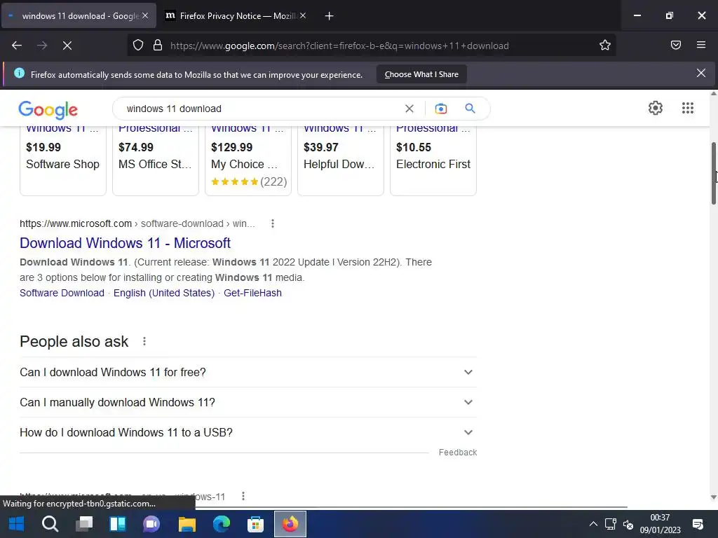
Task: Open the People also ask options menu
Action: [144, 341]
